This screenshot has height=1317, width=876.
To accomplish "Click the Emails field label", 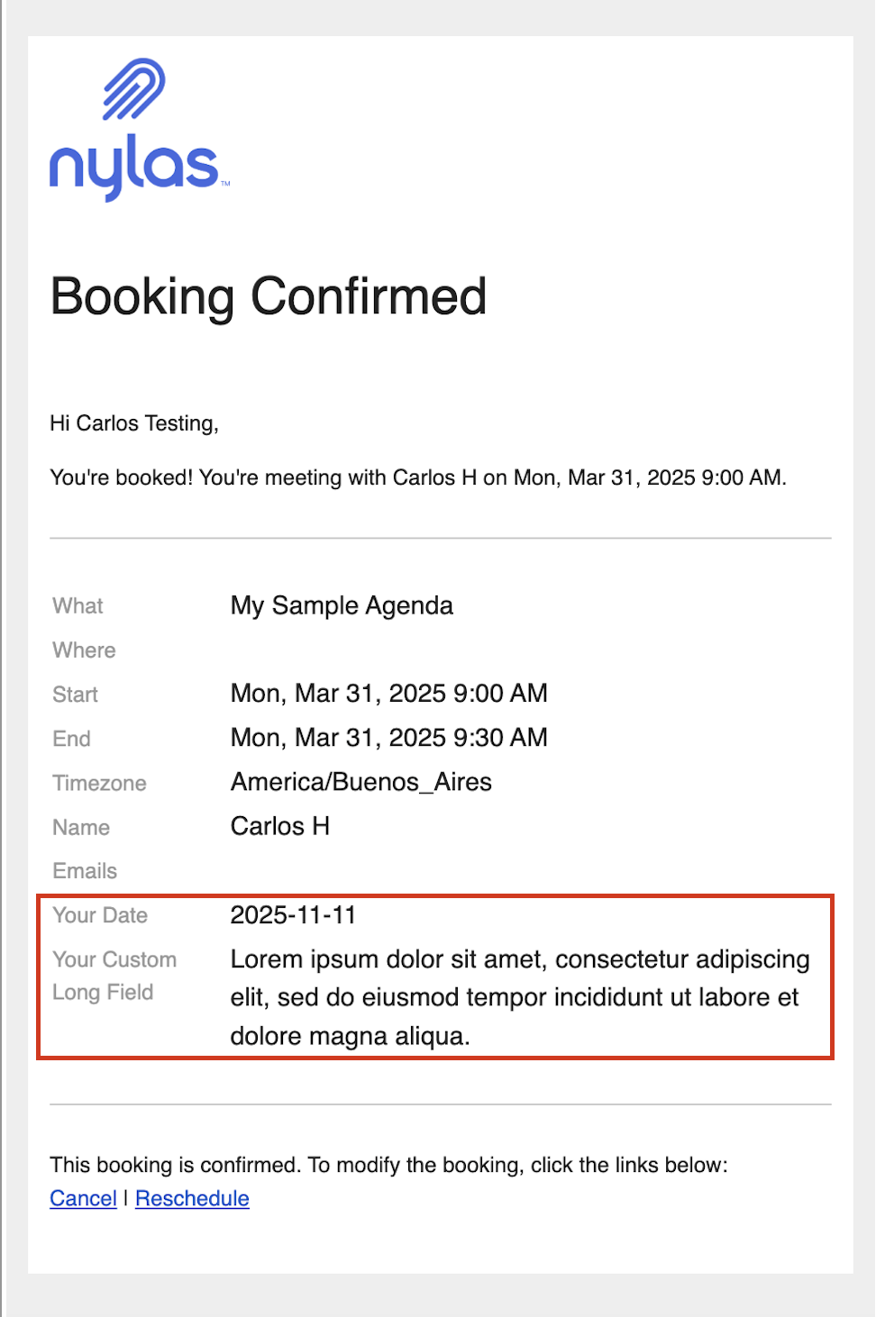I will pos(85,871).
